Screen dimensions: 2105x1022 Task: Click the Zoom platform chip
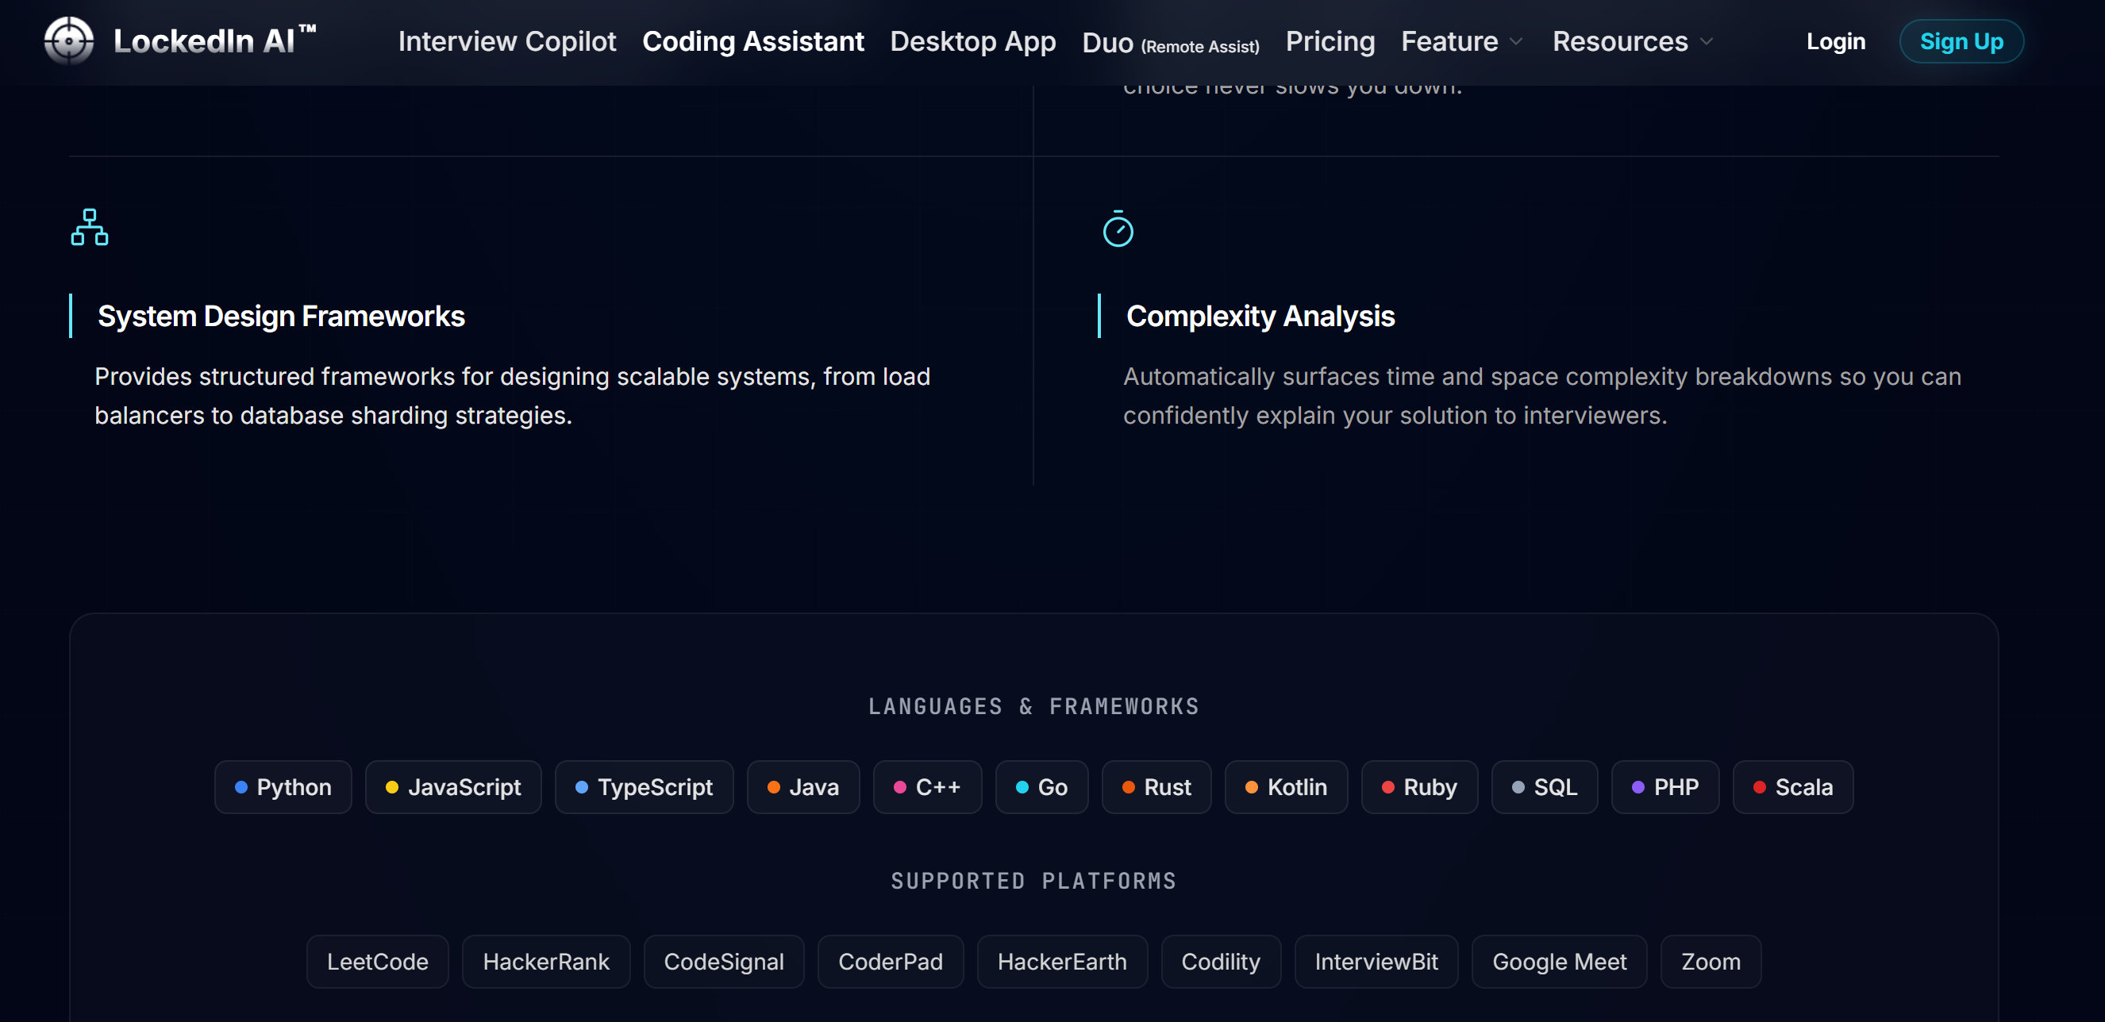1711,962
